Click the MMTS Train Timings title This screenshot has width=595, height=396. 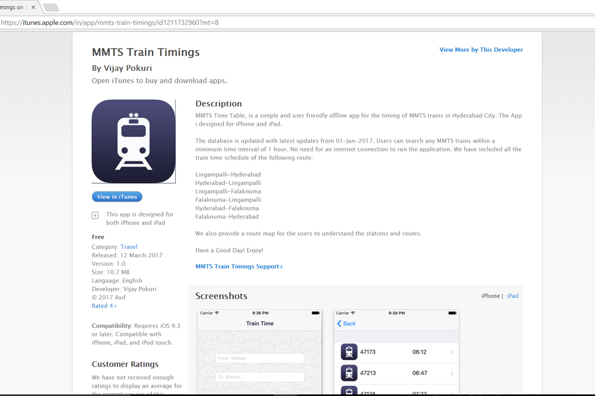146,52
